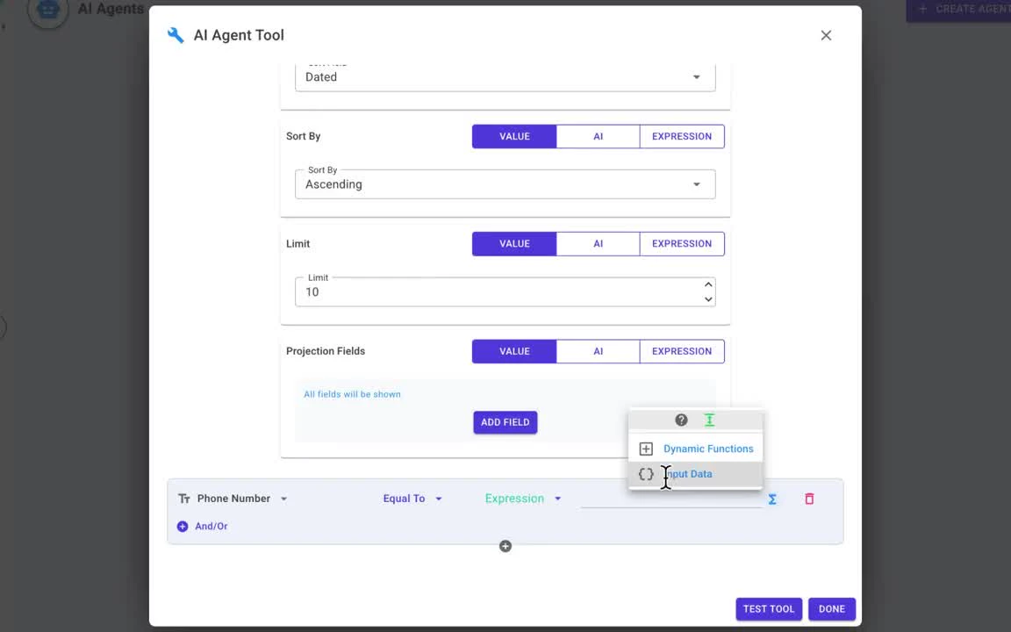Click the AI Agents robot icon in the background
1011x632 pixels.
tap(48, 10)
